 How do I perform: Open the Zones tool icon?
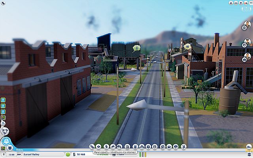click(x=98, y=147)
